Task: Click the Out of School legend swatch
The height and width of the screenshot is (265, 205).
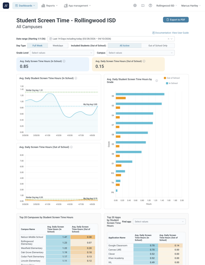Action: point(165,78)
